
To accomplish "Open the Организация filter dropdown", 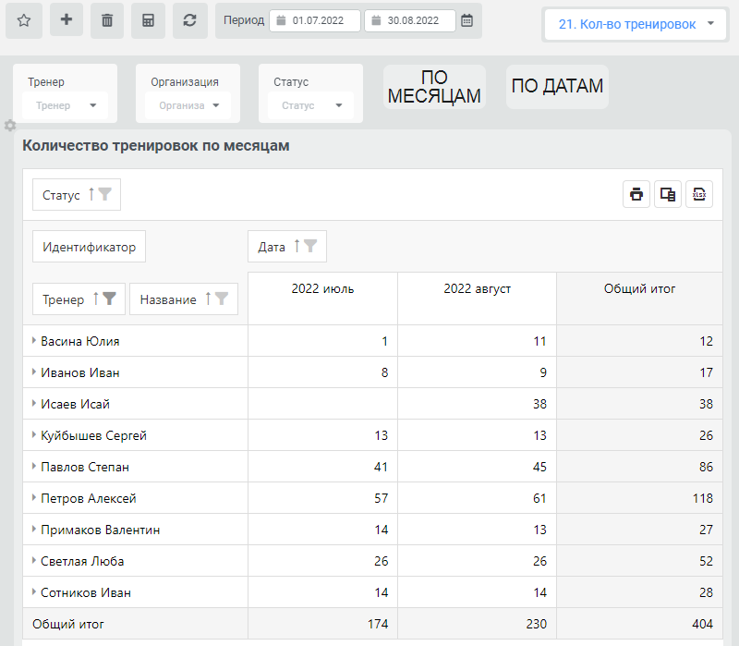I will [x=188, y=105].
